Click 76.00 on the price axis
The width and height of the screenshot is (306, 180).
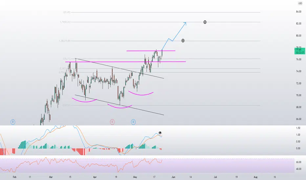click(298, 59)
